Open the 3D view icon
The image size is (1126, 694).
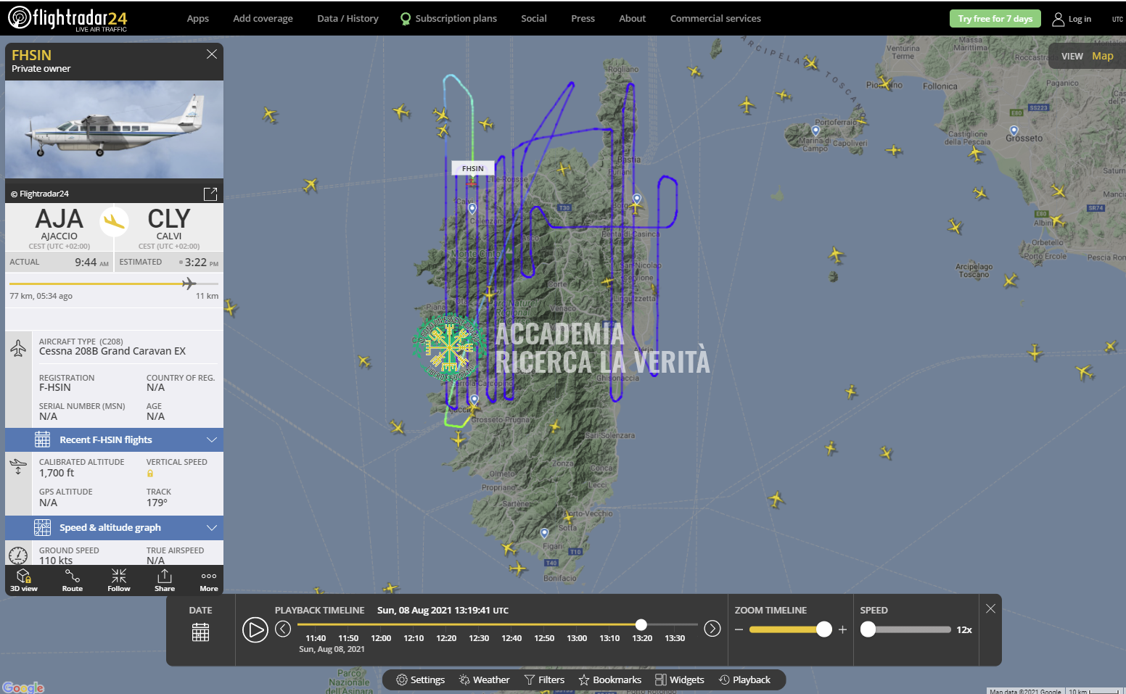tap(24, 579)
